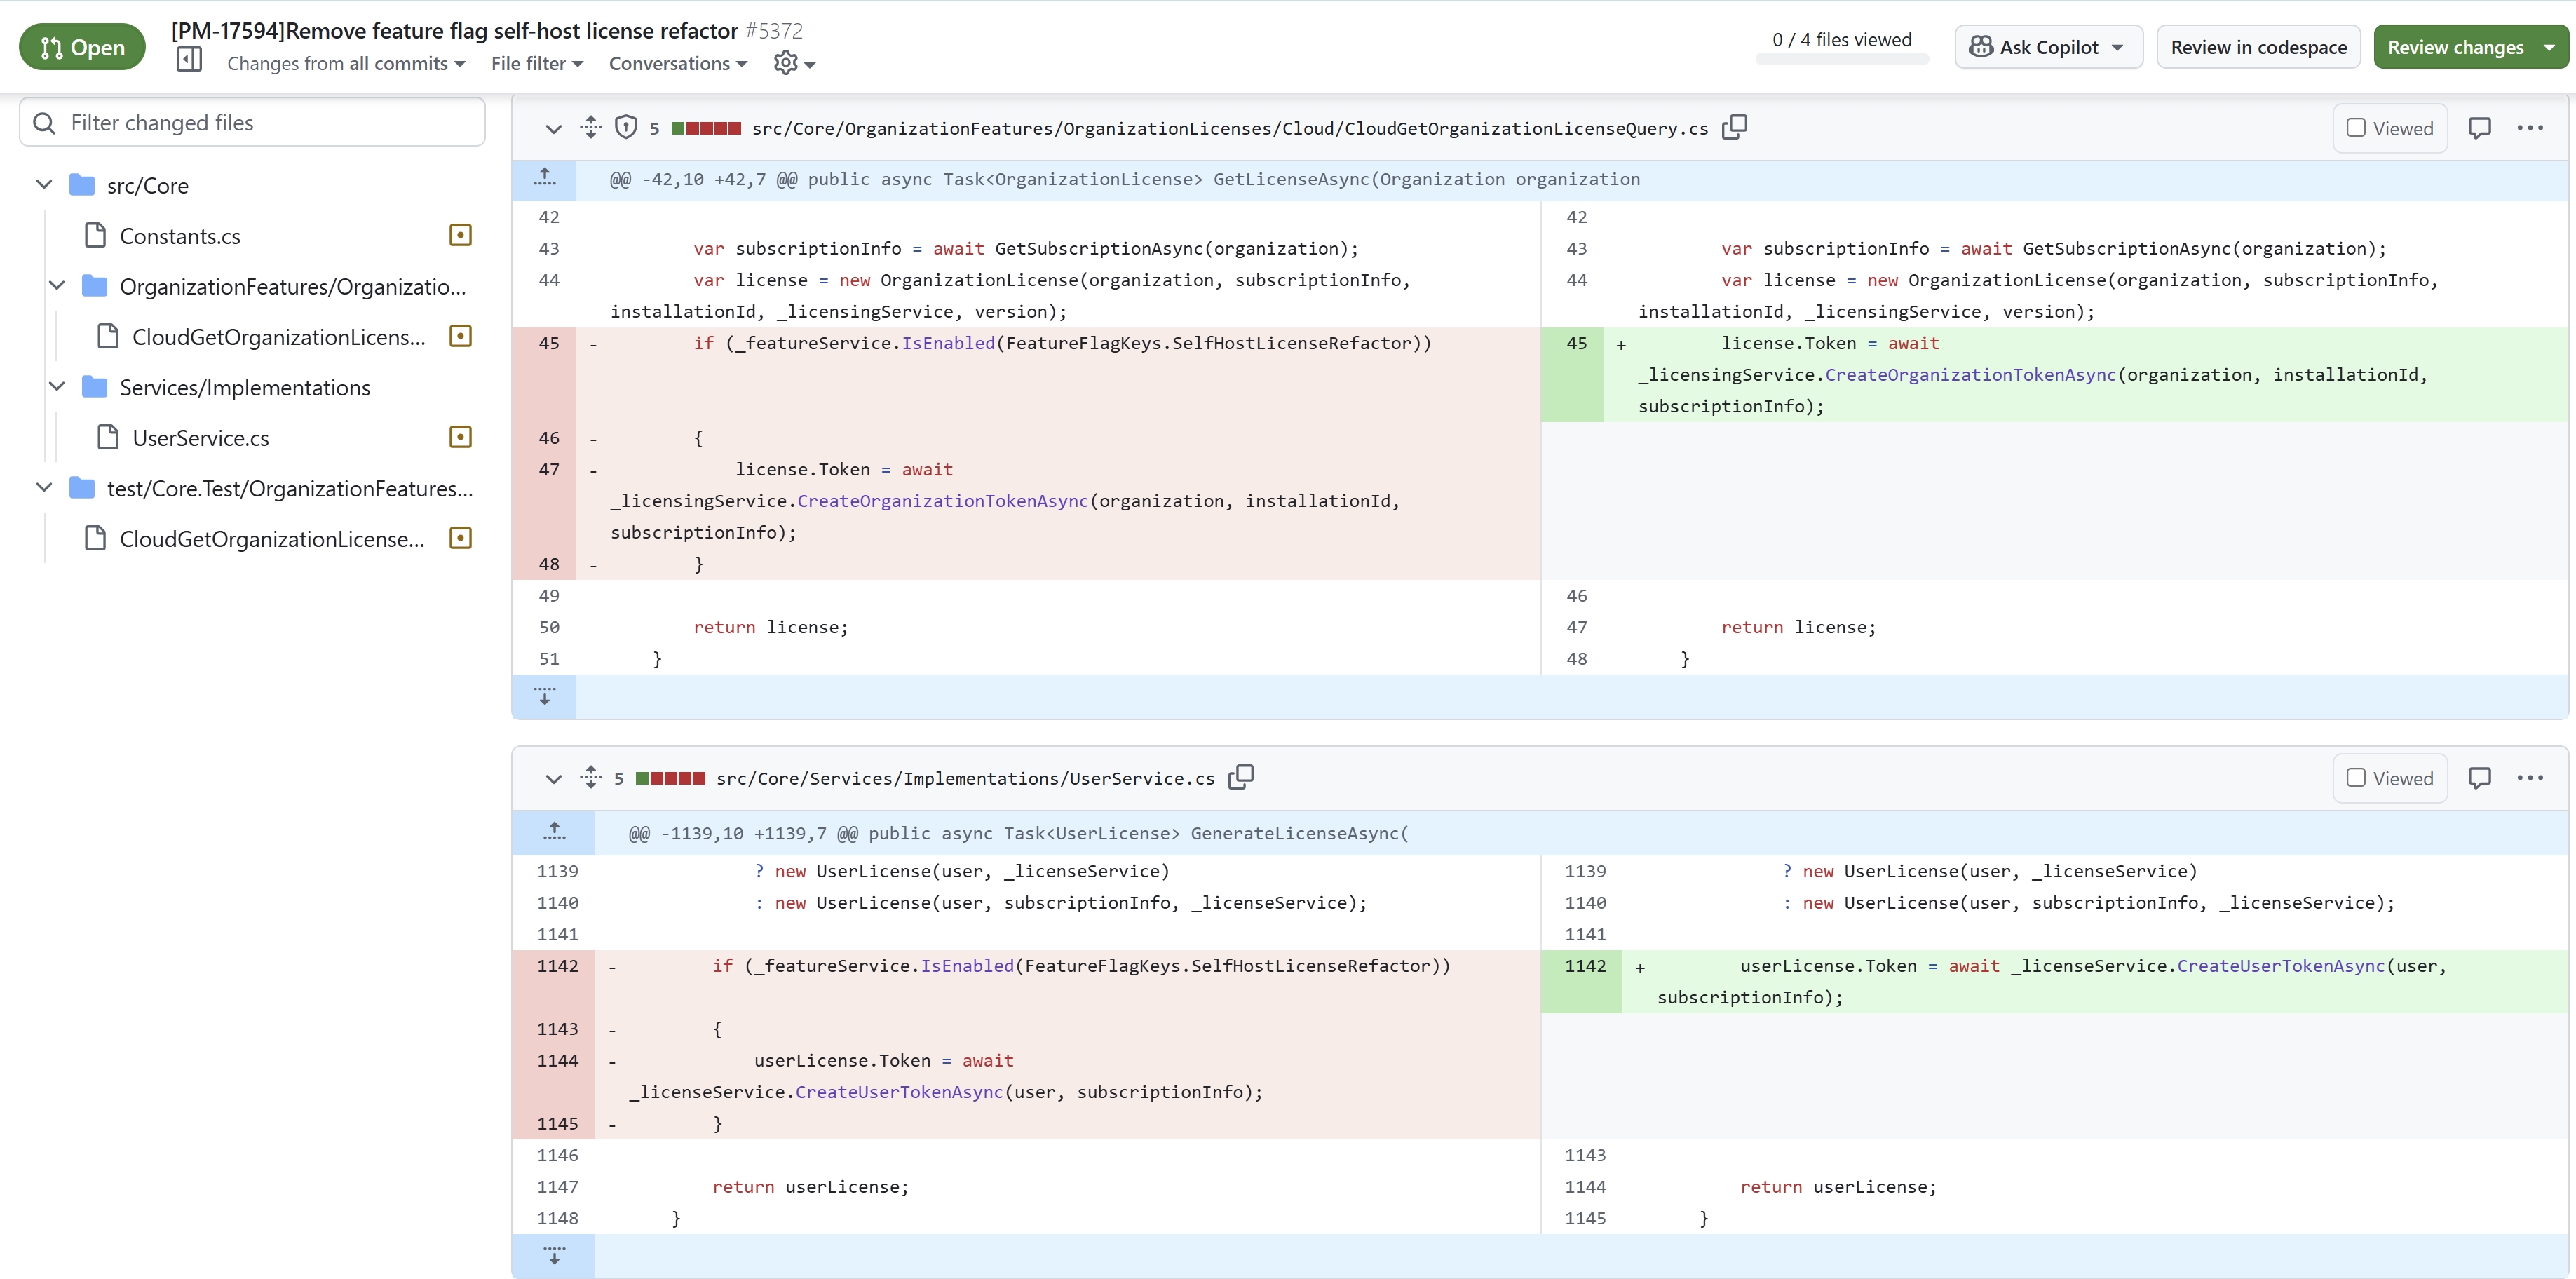Open the Ask Copilot menu

[2116, 46]
